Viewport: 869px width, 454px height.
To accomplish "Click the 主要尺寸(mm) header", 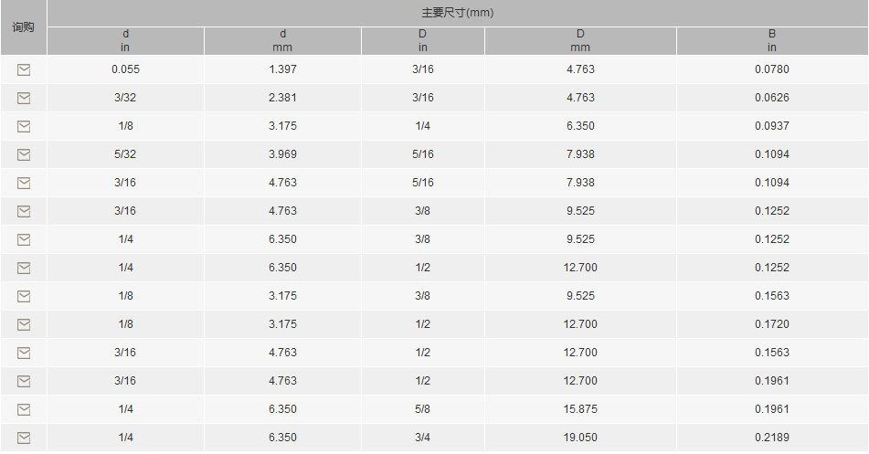I will tap(458, 13).
